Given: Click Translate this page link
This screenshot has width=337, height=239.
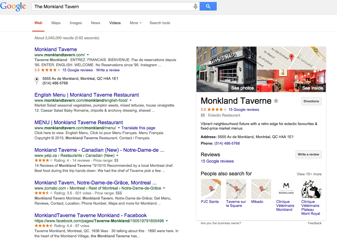Looking at the screenshot, I should click(138, 128).
